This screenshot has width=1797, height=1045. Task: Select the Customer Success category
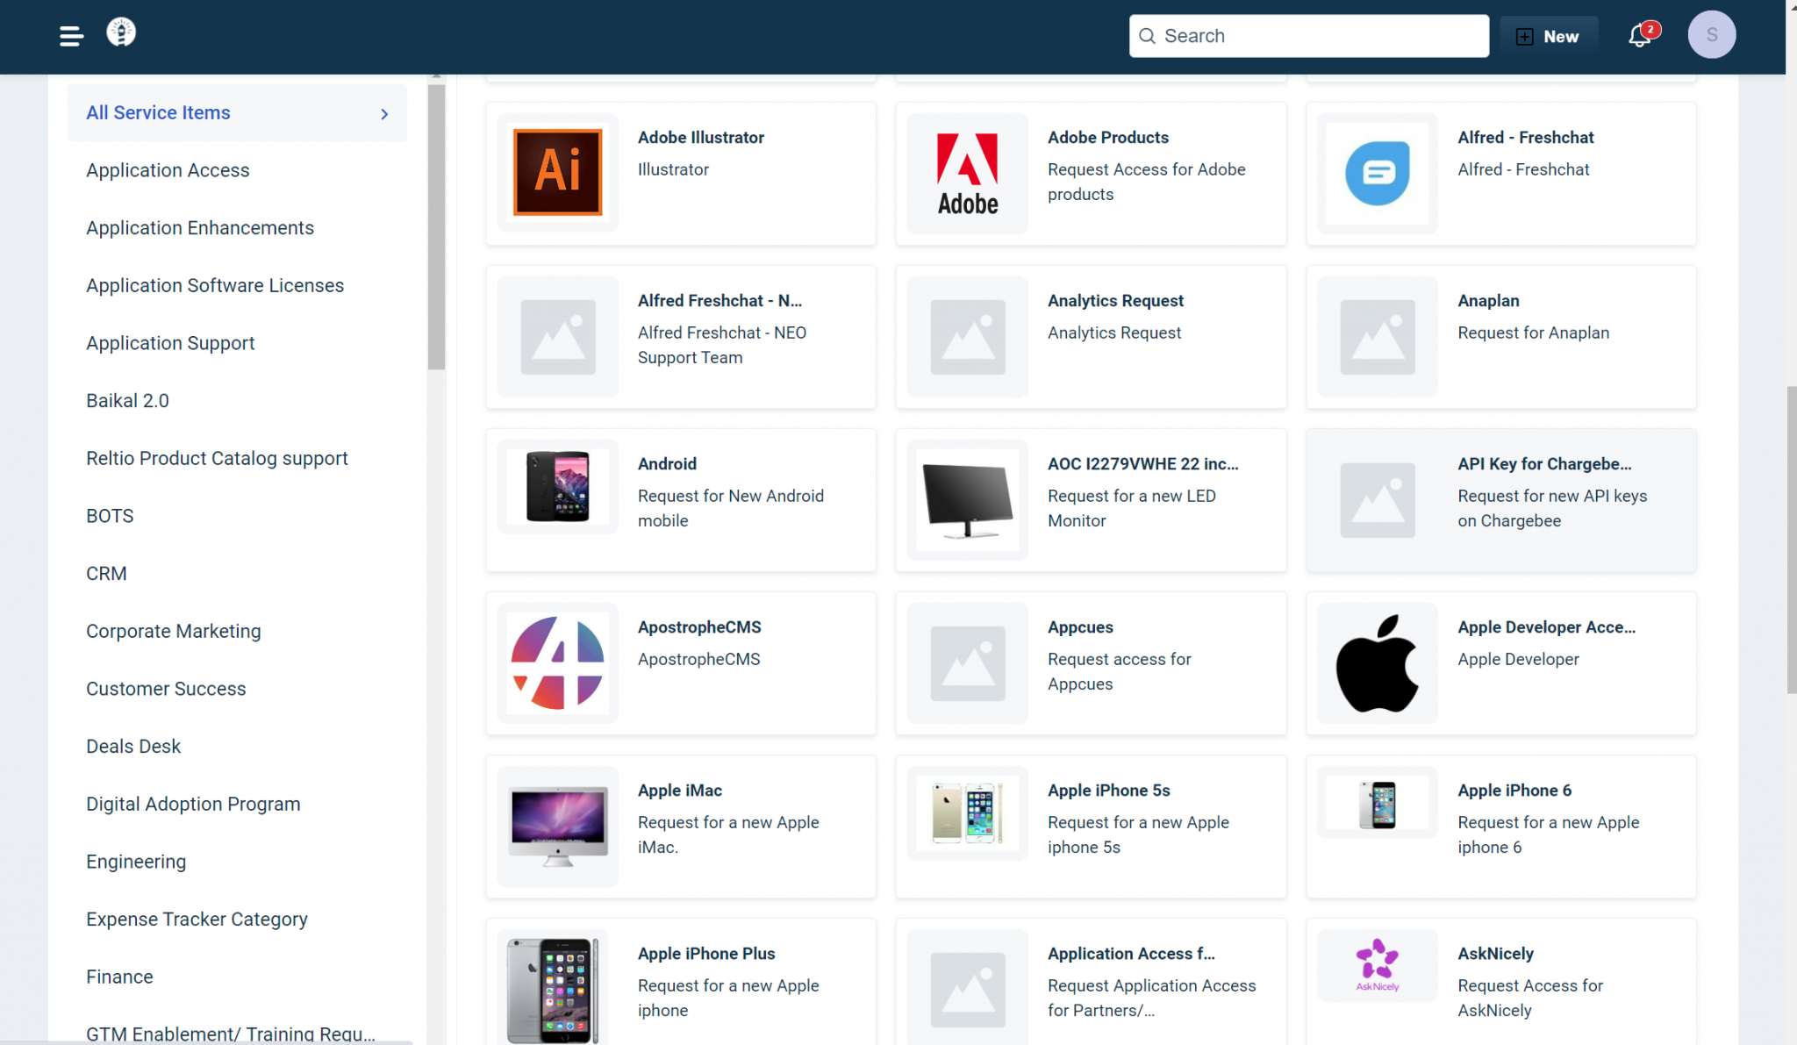click(x=166, y=689)
